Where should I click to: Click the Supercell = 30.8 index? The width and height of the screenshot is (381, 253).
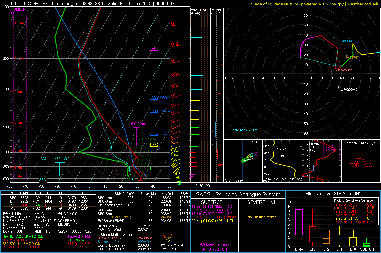point(79,237)
